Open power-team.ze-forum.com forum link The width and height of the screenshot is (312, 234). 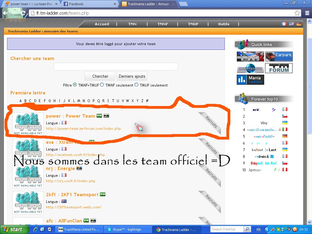[x=83, y=129]
